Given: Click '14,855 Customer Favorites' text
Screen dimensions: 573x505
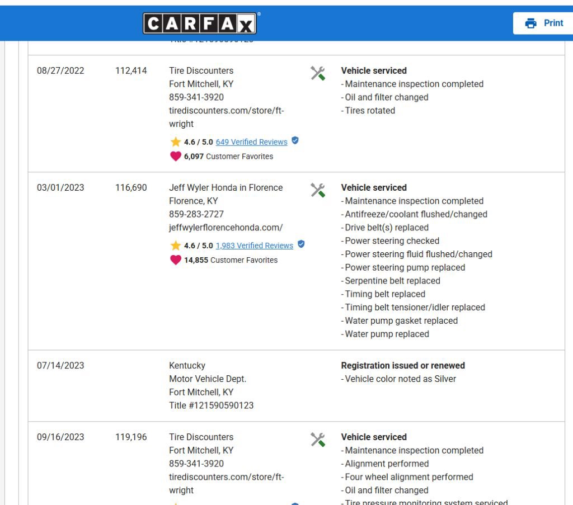Looking at the screenshot, I should (x=231, y=261).
